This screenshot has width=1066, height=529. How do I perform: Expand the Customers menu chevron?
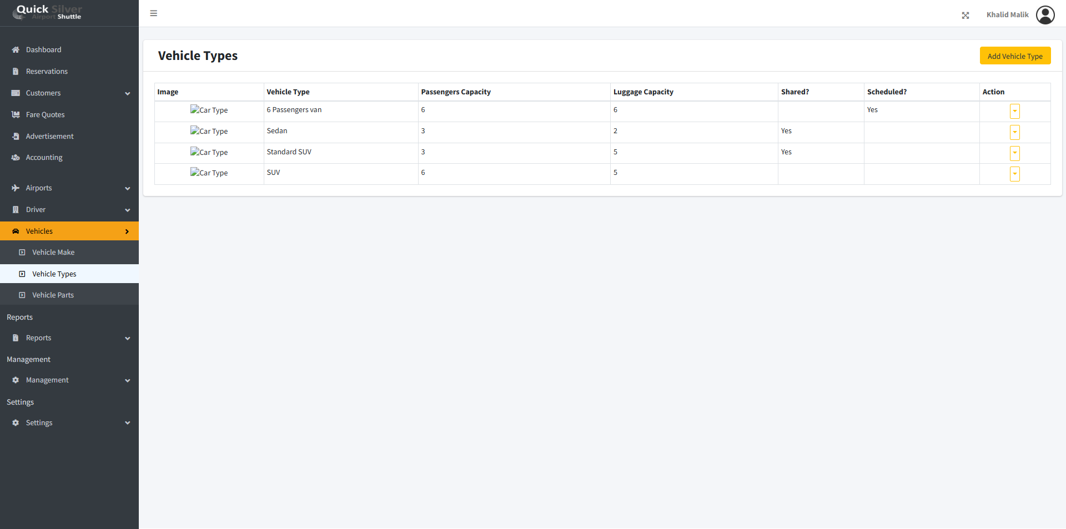[127, 94]
